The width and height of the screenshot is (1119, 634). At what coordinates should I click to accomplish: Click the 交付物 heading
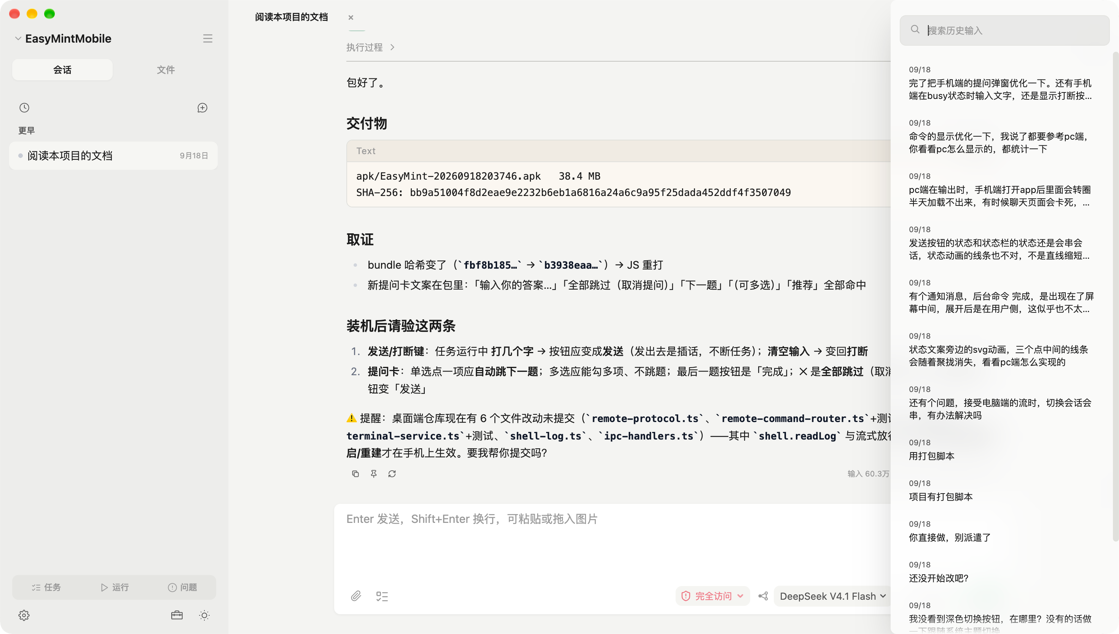click(x=367, y=123)
